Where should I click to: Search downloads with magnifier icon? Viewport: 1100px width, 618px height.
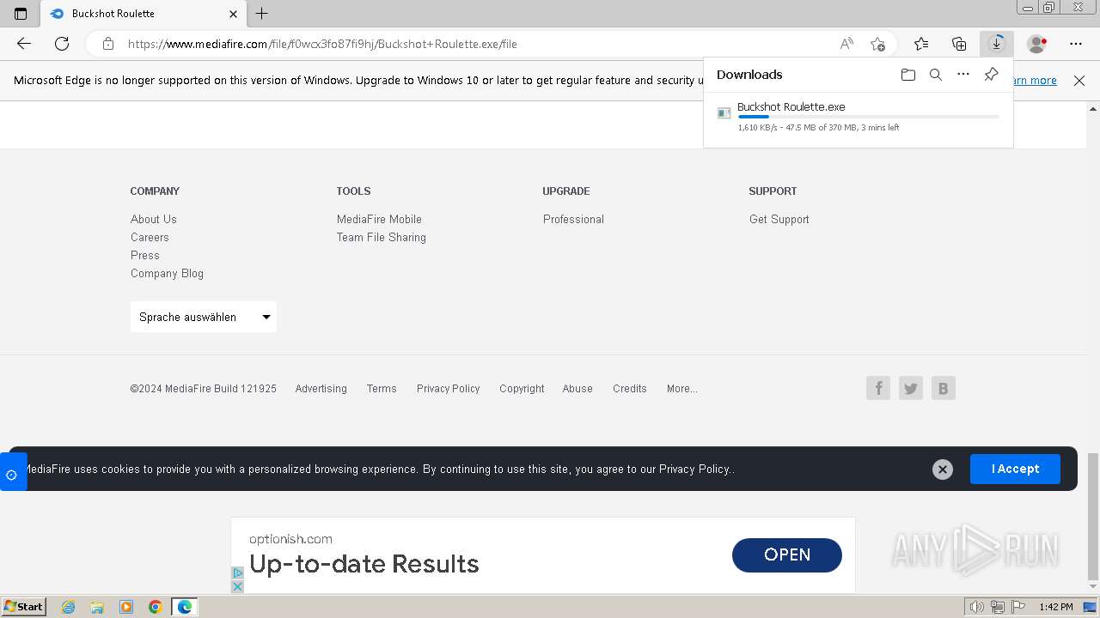[936, 75]
